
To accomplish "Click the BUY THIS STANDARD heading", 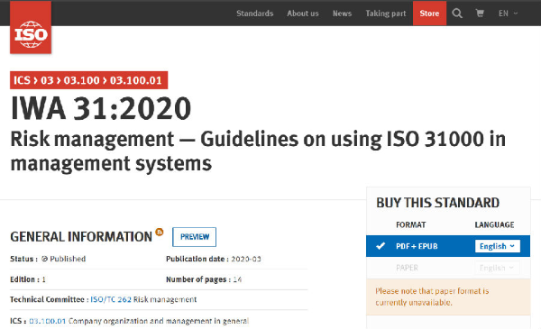I will coord(437,203).
